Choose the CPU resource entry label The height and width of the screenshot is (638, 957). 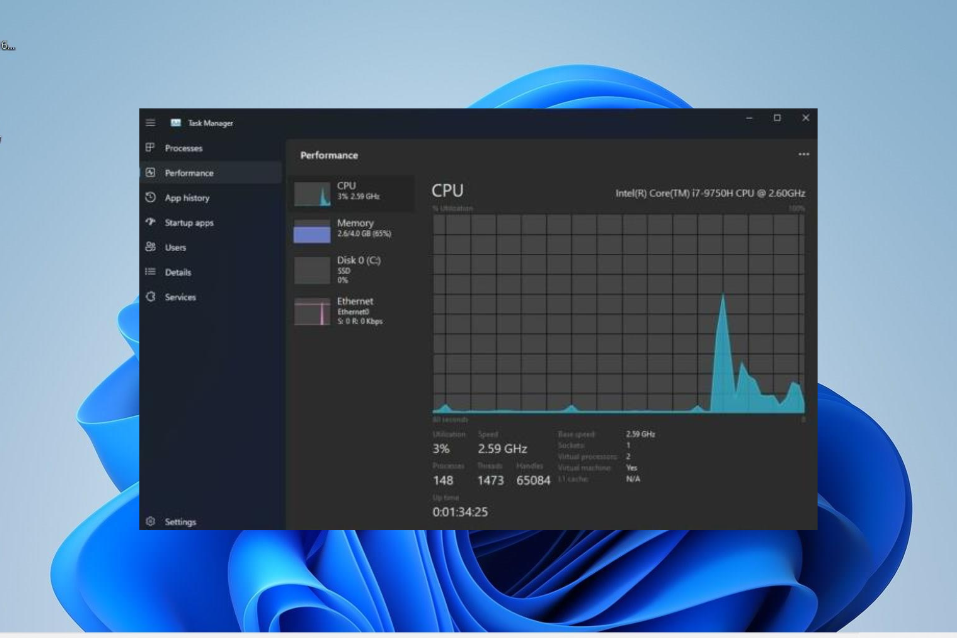coord(346,185)
